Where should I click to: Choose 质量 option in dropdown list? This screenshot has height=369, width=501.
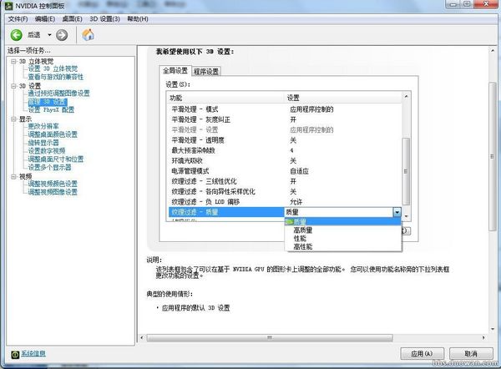[343, 222]
